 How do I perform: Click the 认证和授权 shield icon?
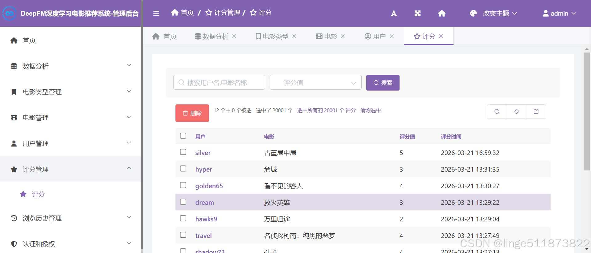[x=14, y=244]
